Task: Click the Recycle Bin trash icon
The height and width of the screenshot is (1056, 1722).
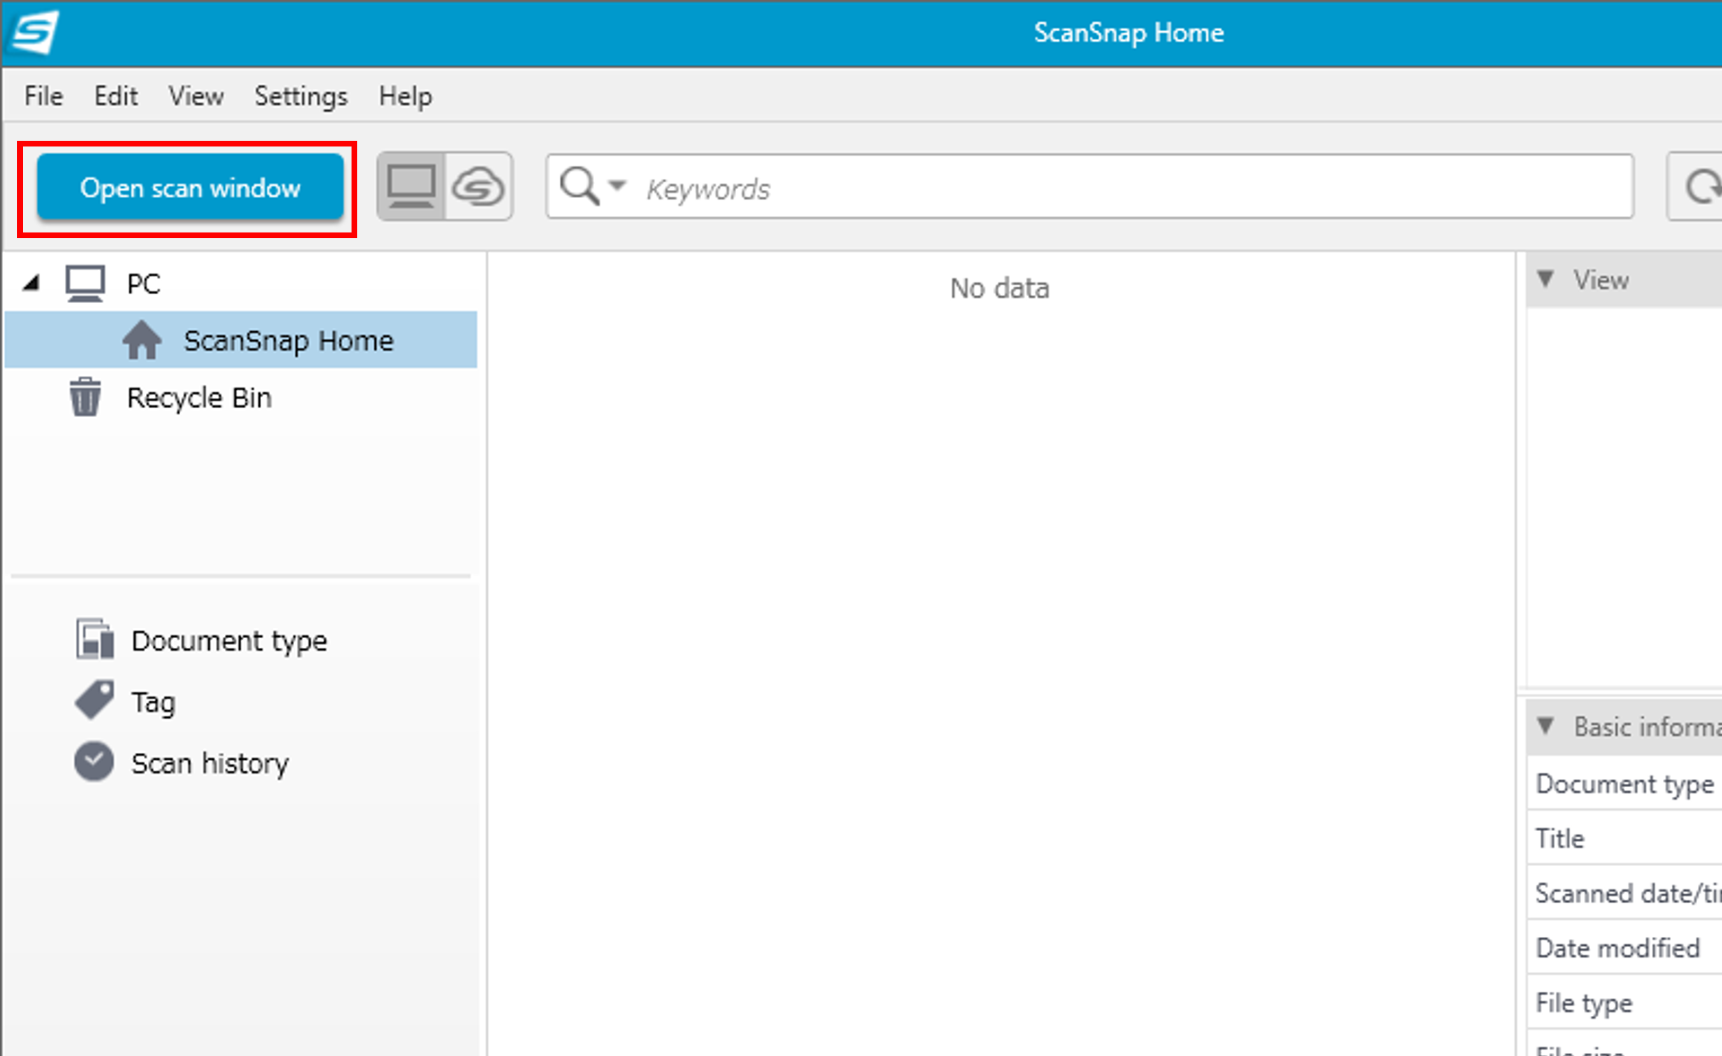Action: 85,397
